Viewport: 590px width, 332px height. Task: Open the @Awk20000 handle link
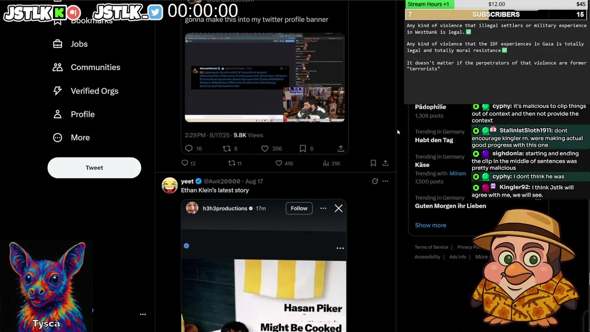222,181
